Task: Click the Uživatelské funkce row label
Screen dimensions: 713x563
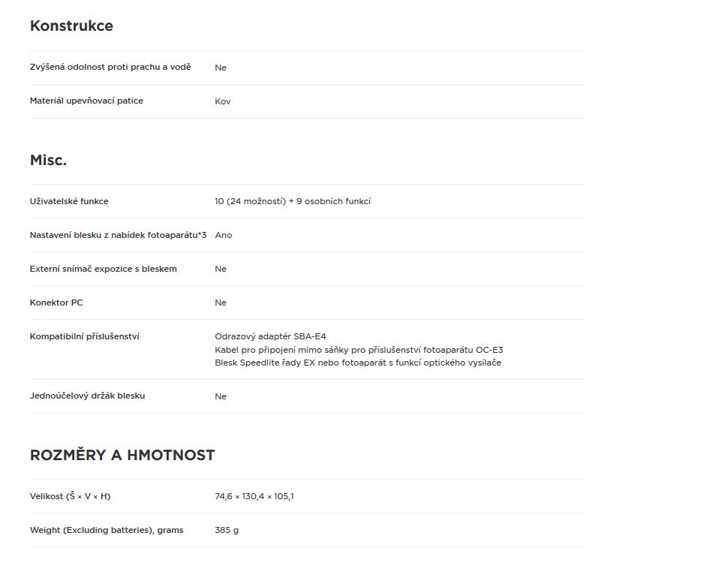Action: tap(69, 201)
